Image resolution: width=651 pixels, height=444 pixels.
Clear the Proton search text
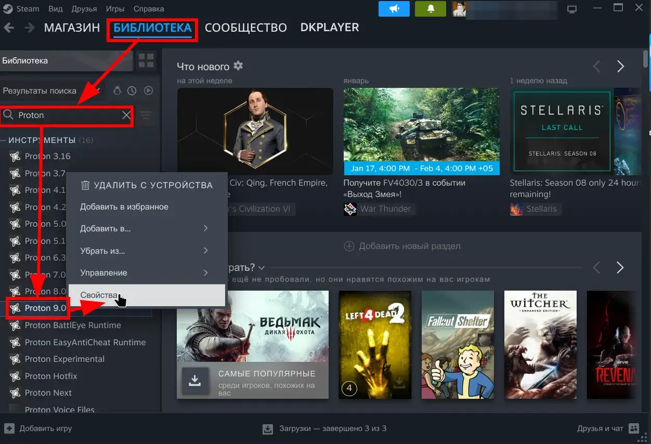pos(126,115)
